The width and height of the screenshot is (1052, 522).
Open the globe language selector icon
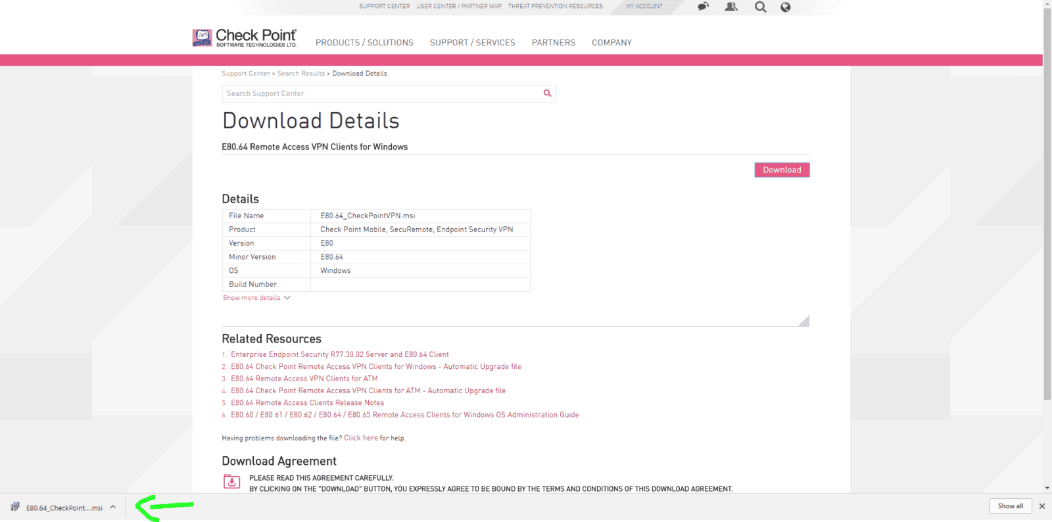(785, 7)
